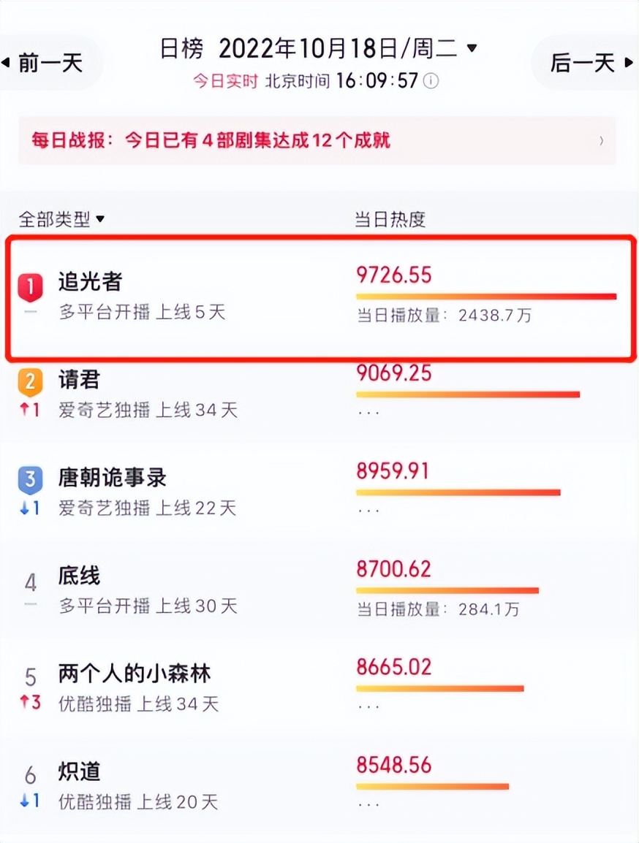Expand the 全部类型 type filter
Screen dimensions: 639x843
pyautogui.click(x=61, y=219)
